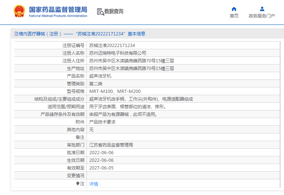Click the 数据查询 magnifier document icon
Viewport: 284px width, 195px height.
(x=100, y=12)
